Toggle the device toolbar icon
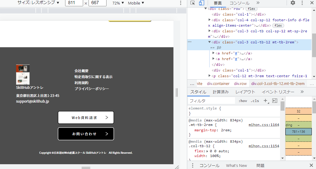This screenshot has width=316, height=169. 201,3
